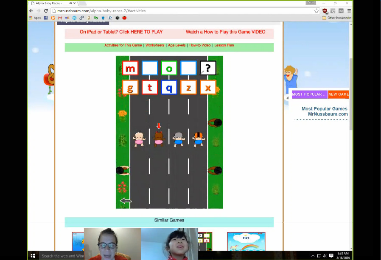Open the Lesson Plan link
The width and height of the screenshot is (381, 260).
224,45
